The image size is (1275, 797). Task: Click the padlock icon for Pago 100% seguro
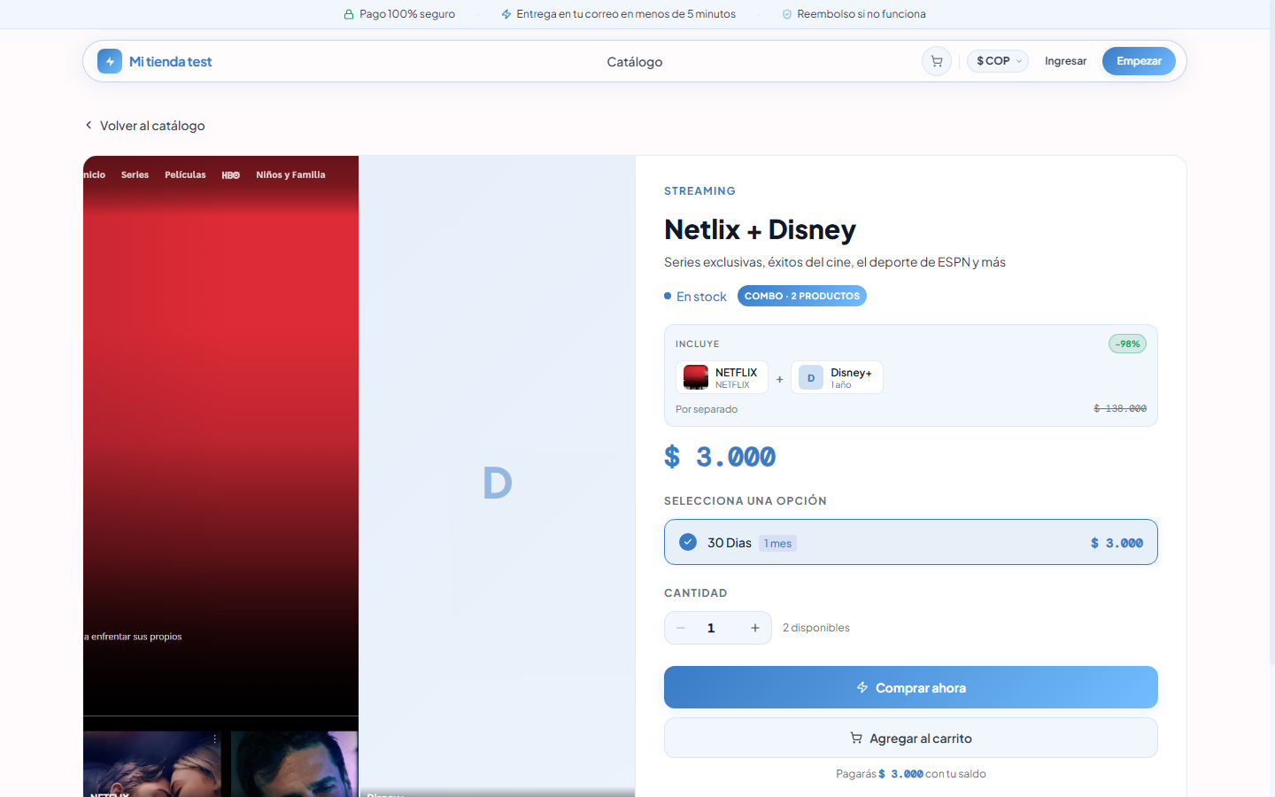click(x=349, y=14)
